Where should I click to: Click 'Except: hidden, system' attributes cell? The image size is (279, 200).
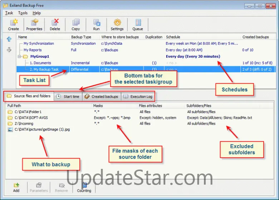tap(158, 118)
